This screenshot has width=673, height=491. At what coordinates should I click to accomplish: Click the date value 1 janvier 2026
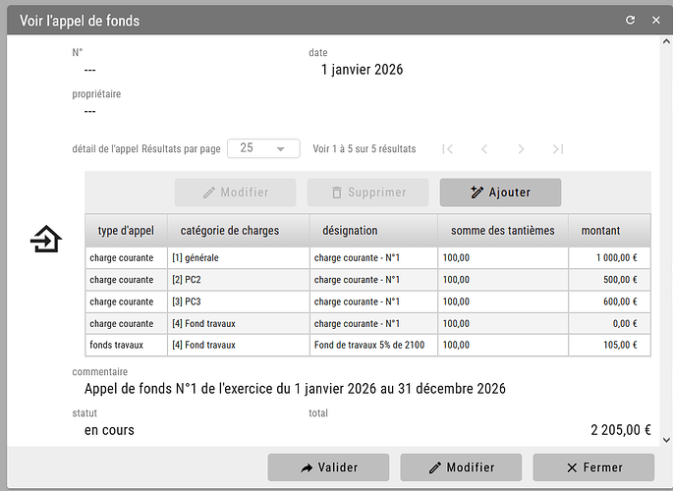tap(363, 70)
